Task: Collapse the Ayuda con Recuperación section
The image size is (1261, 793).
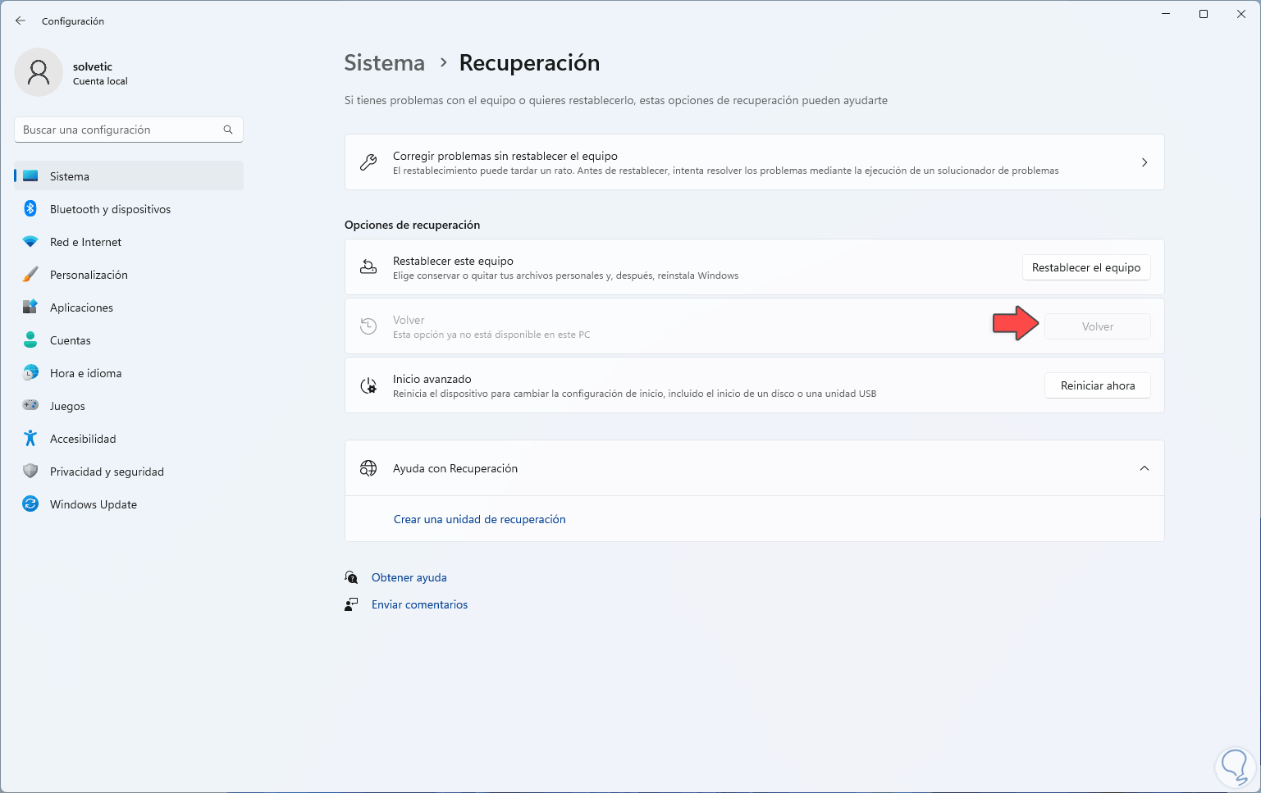Action: tap(1144, 467)
